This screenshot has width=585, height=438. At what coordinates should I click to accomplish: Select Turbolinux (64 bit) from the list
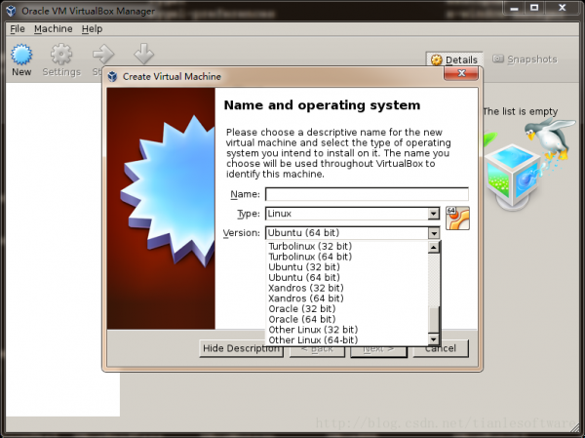[348, 257]
